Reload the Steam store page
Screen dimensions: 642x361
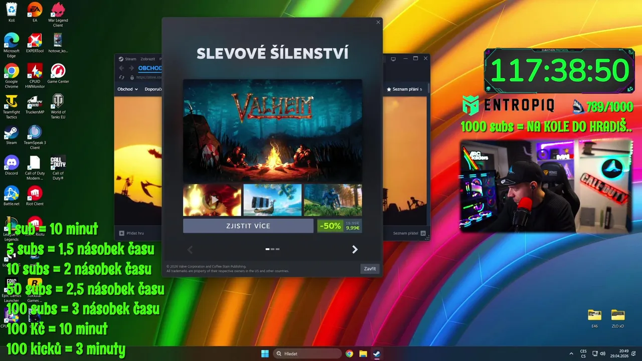point(121,77)
